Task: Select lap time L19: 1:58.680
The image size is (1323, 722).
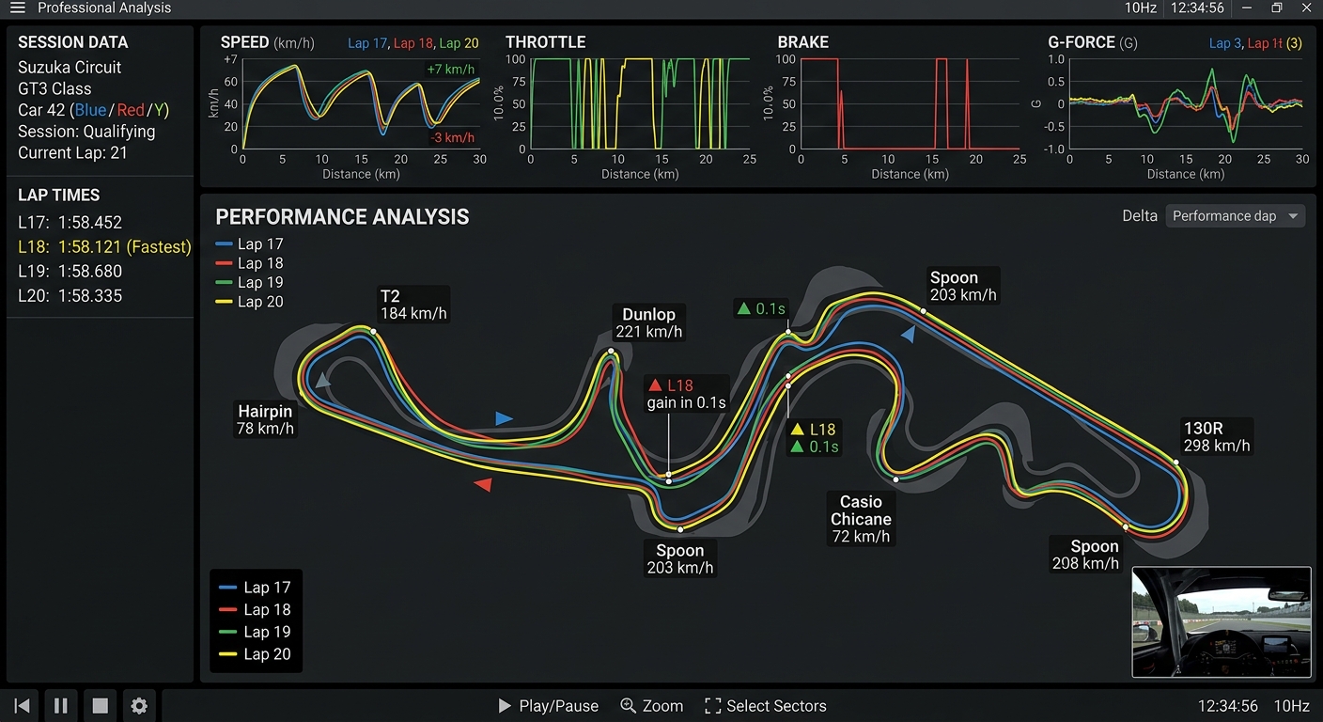Action: click(70, 272)
